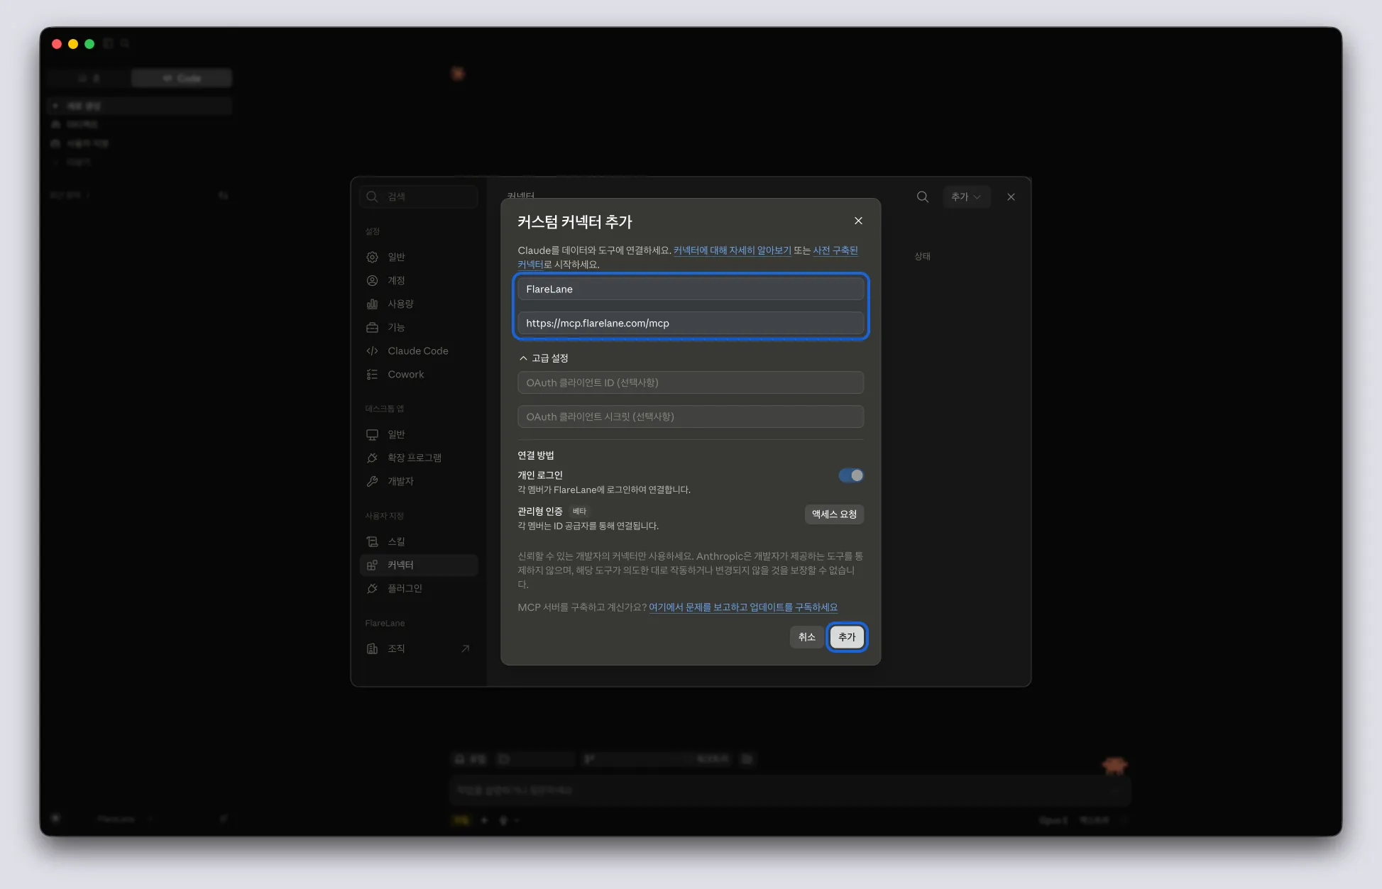Open the Cowork settings section
Screen dimensions: 1382x889
click(419, 374)
